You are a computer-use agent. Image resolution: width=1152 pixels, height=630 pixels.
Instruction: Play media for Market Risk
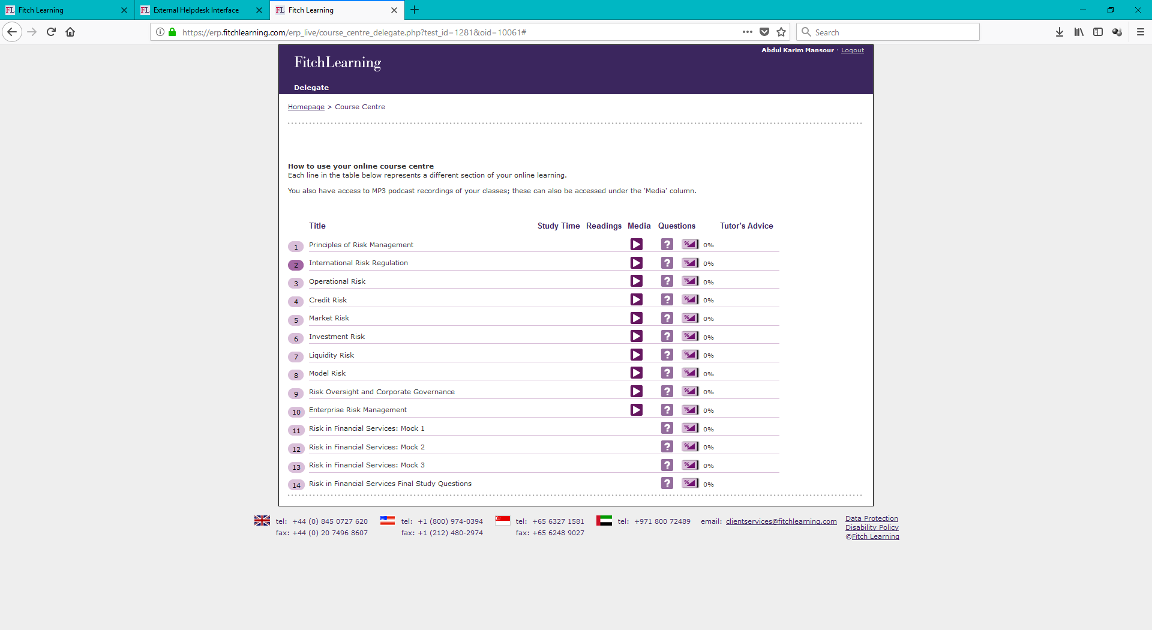(637, 318)
